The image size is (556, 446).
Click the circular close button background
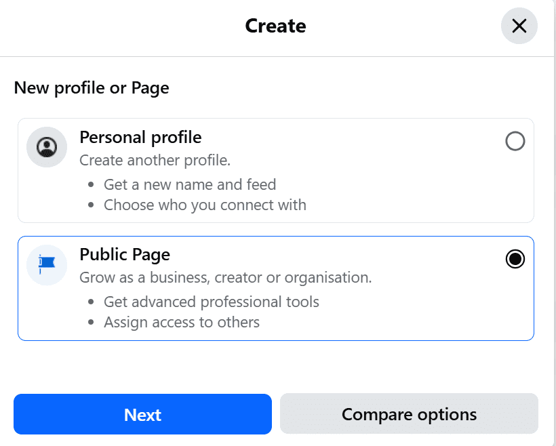(519, 26)
